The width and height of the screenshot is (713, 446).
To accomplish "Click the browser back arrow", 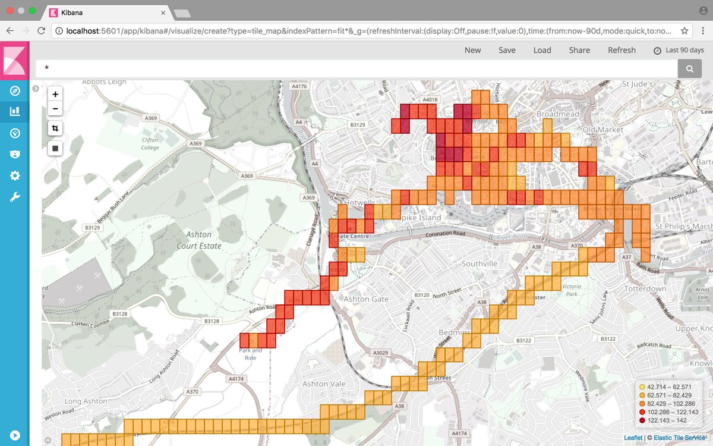I will coord(10,30).
